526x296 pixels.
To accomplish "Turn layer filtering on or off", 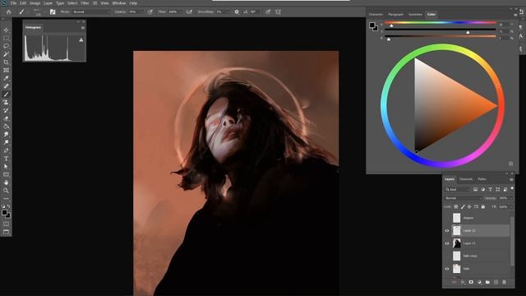I will pyautogui.click(x=512, y=188).
